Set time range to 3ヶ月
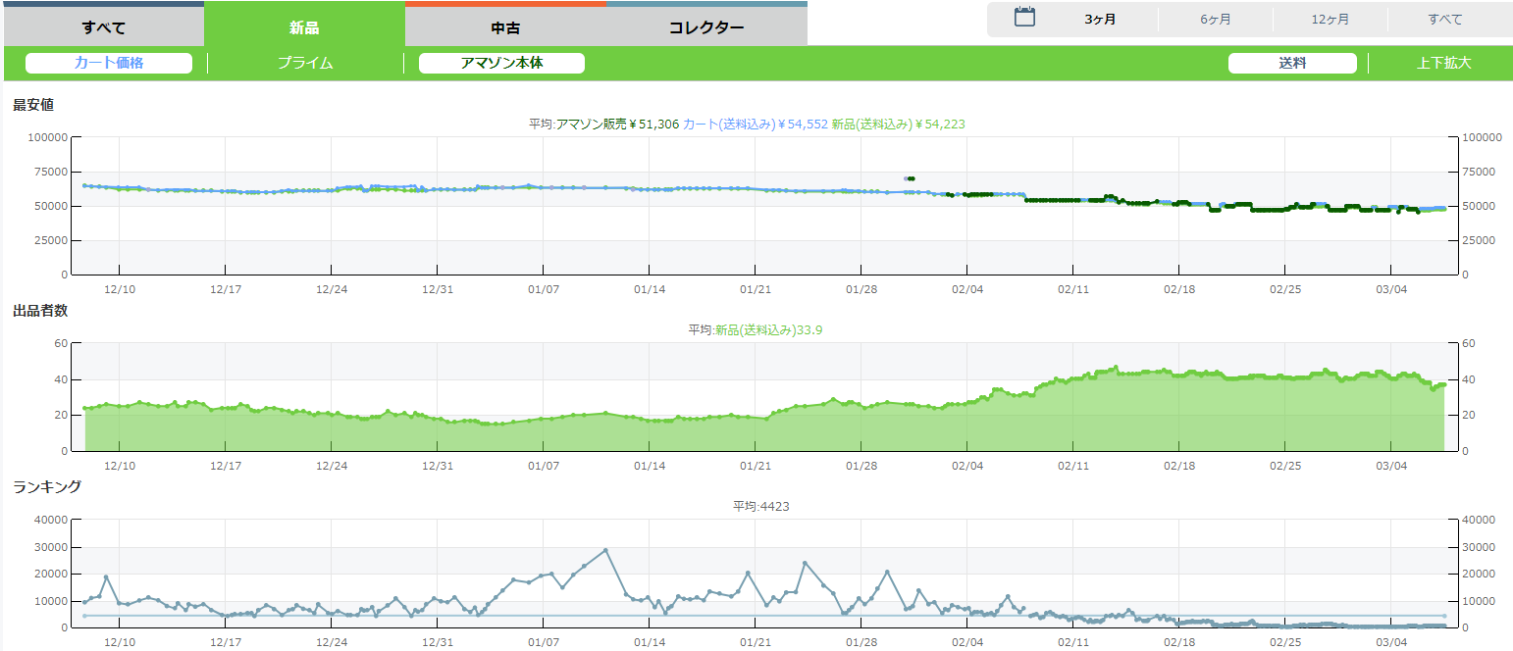Screen dimensions: 1513x651 1100,20
